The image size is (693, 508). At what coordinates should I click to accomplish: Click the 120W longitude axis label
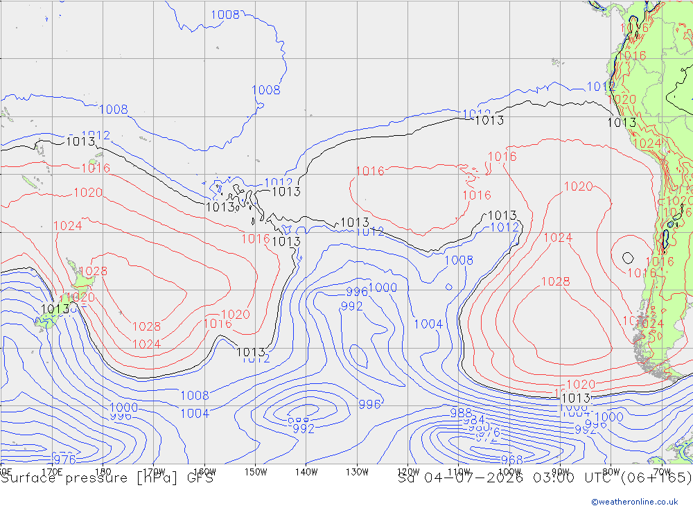point(408,472)
